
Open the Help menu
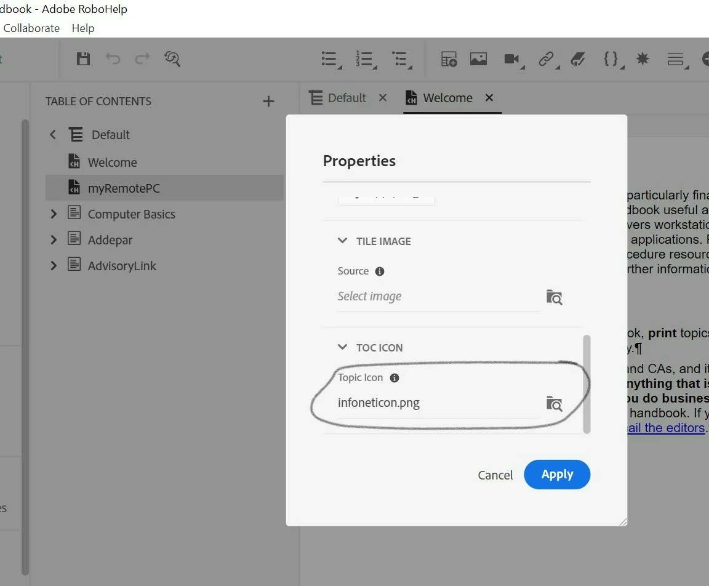coord(83,28)
